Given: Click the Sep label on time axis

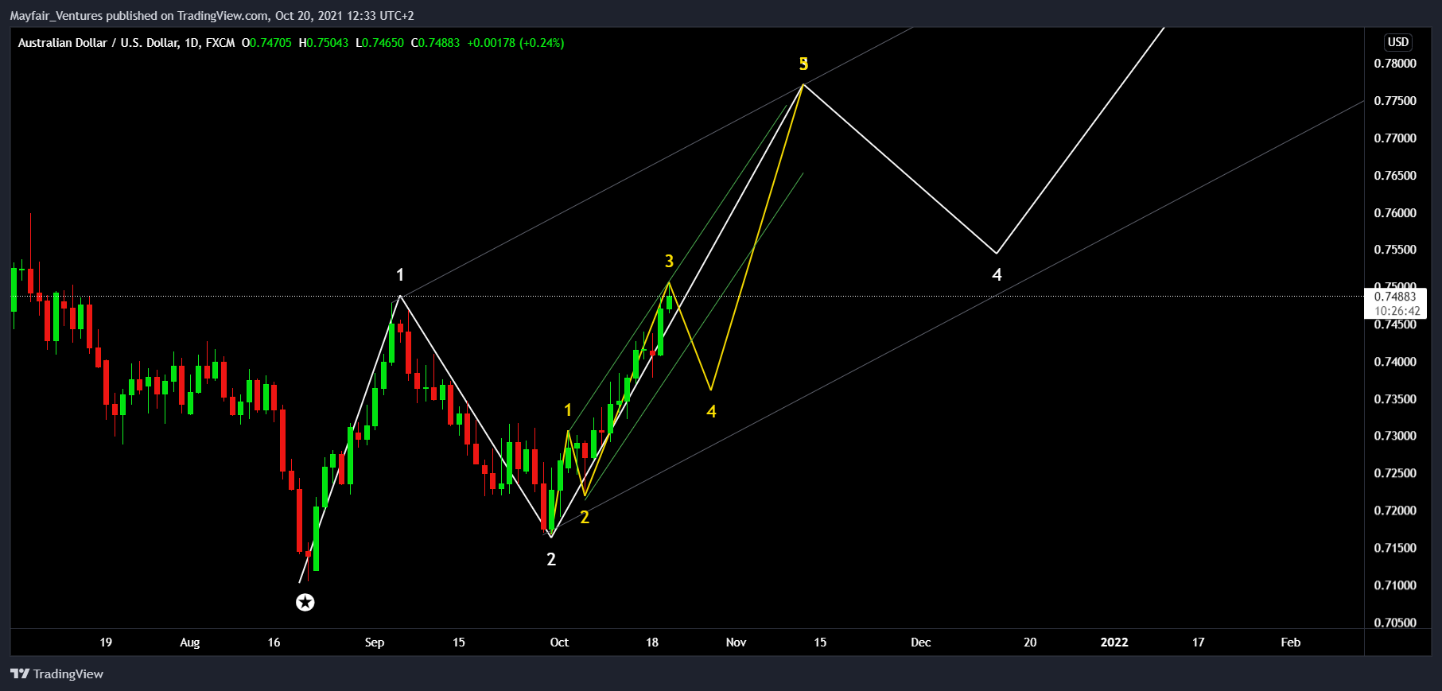Looking at the screenshot, I should coord(375,642).
